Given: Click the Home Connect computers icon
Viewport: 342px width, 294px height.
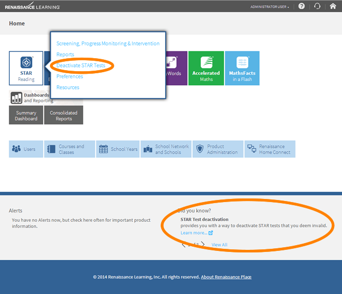Looking at the screenshot, I should pyautogui.click(x=252, y=149).
